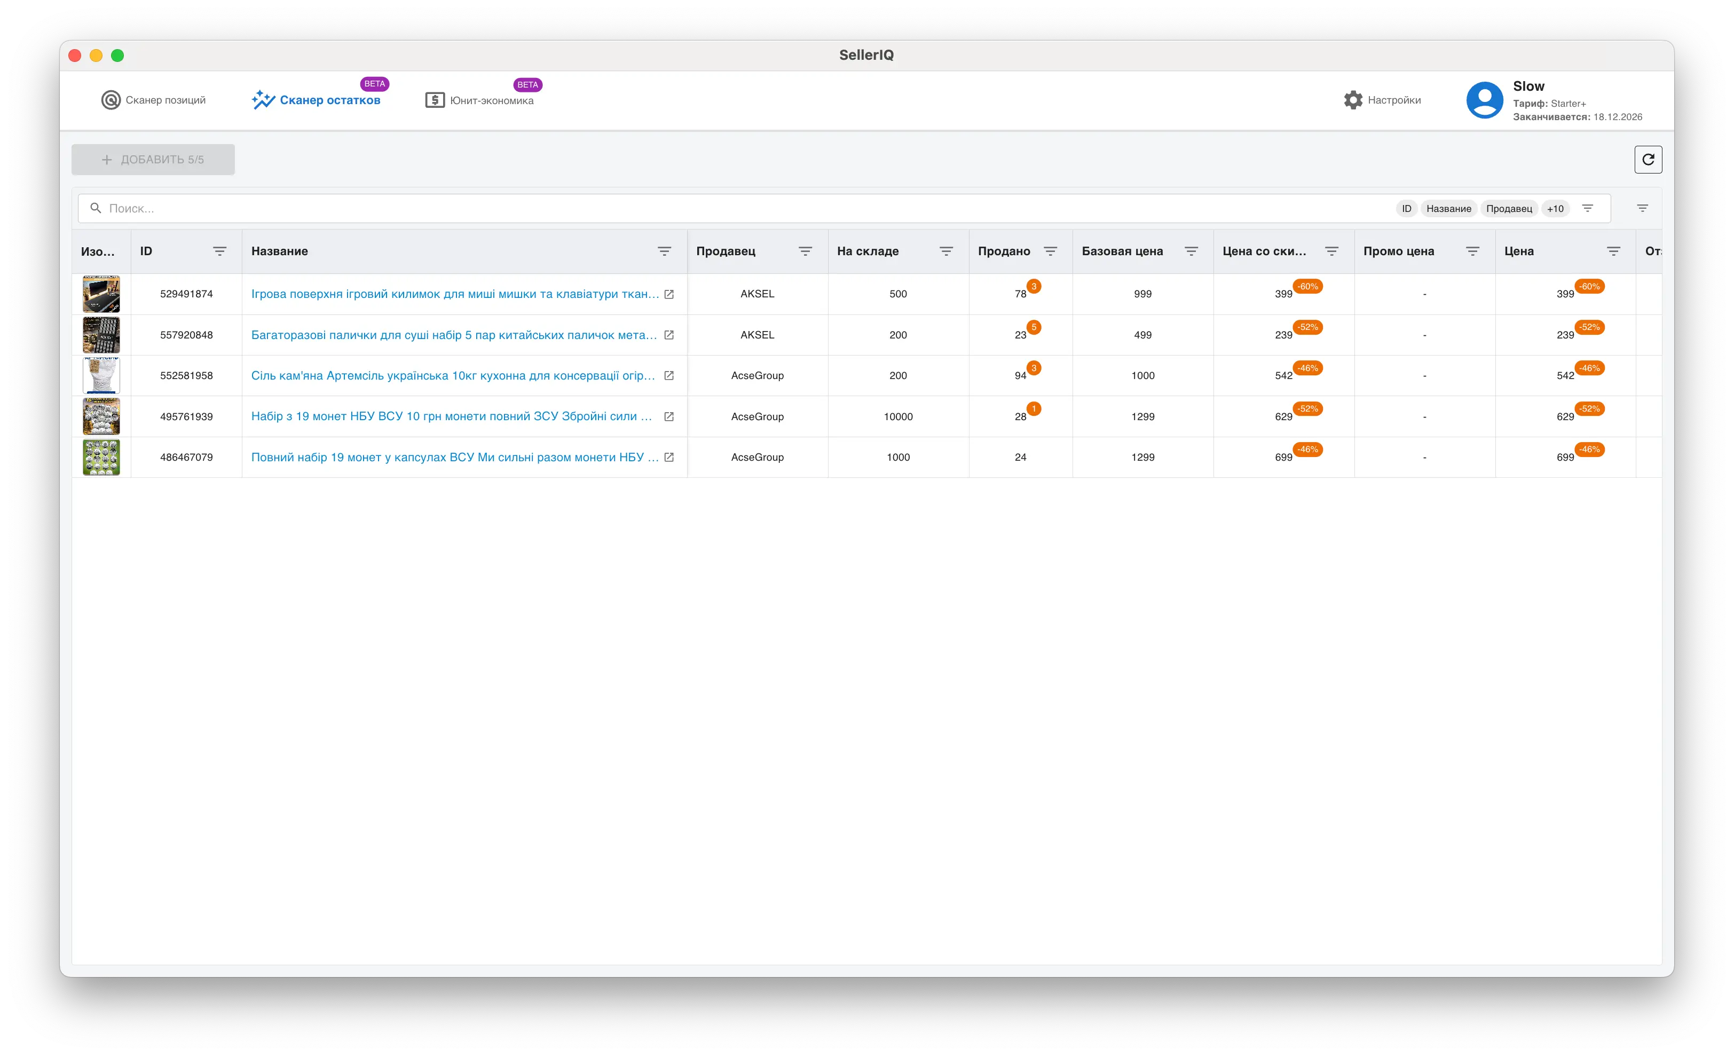Click the Сканер позиций target icon
This screenshot has width=1734, height=1056.
point(111,100)
